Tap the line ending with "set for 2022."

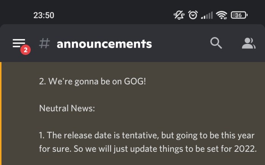point(147,149)
